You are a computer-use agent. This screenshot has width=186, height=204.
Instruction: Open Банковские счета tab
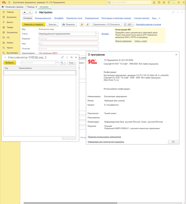click(74, 18)
